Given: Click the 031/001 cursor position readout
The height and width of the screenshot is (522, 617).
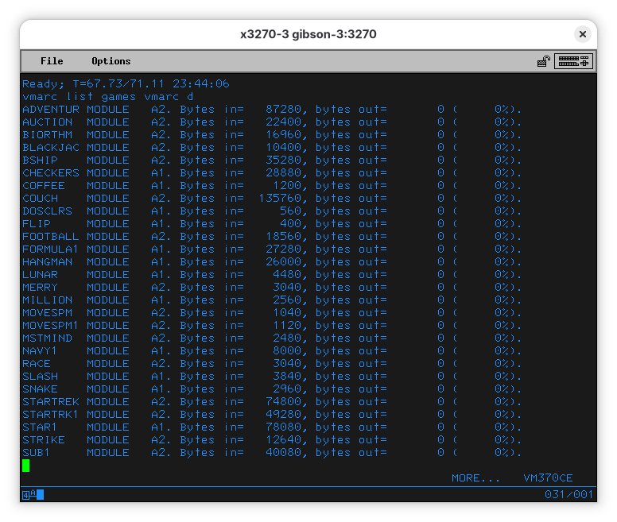Looking at the screenshot, I should click(568, 494).
